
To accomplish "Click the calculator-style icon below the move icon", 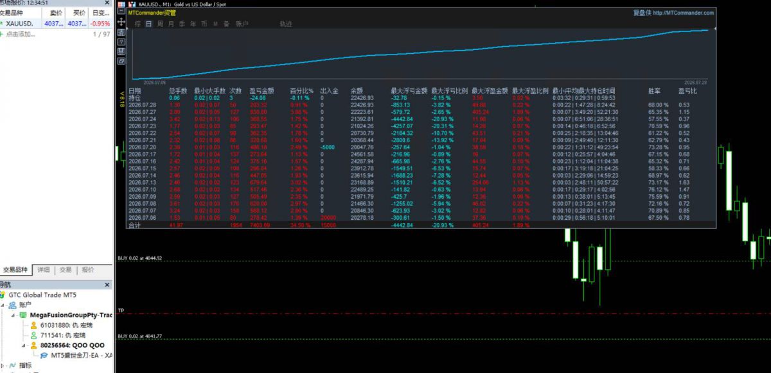I will click(121, 32).
